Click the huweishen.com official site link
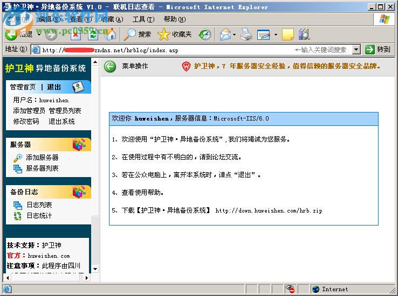Screen dimensions: 398x296 (x=49, y=256)
